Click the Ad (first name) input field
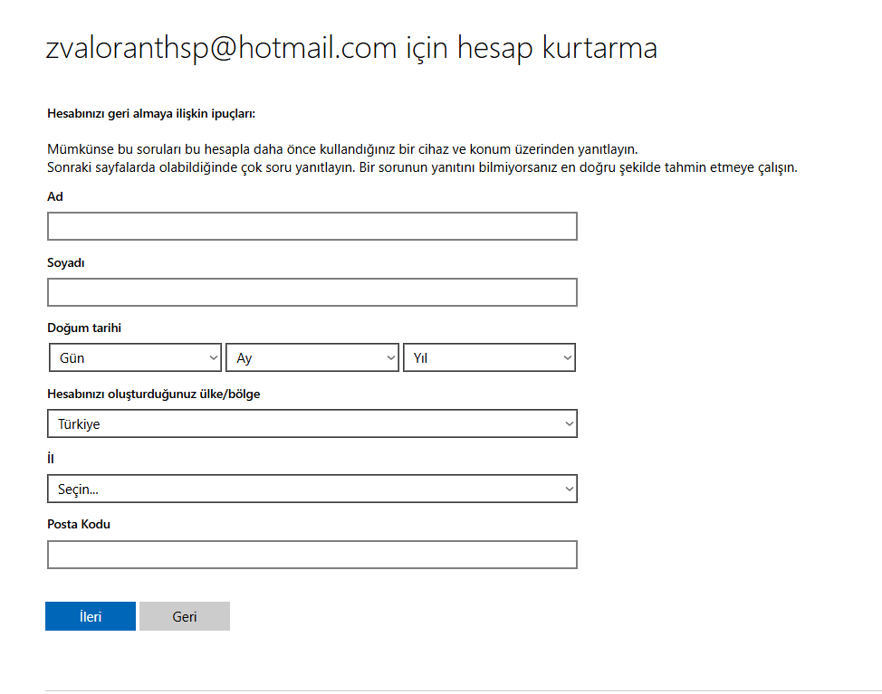The width and height of the screenshot is (882, 694). (312, 226)
